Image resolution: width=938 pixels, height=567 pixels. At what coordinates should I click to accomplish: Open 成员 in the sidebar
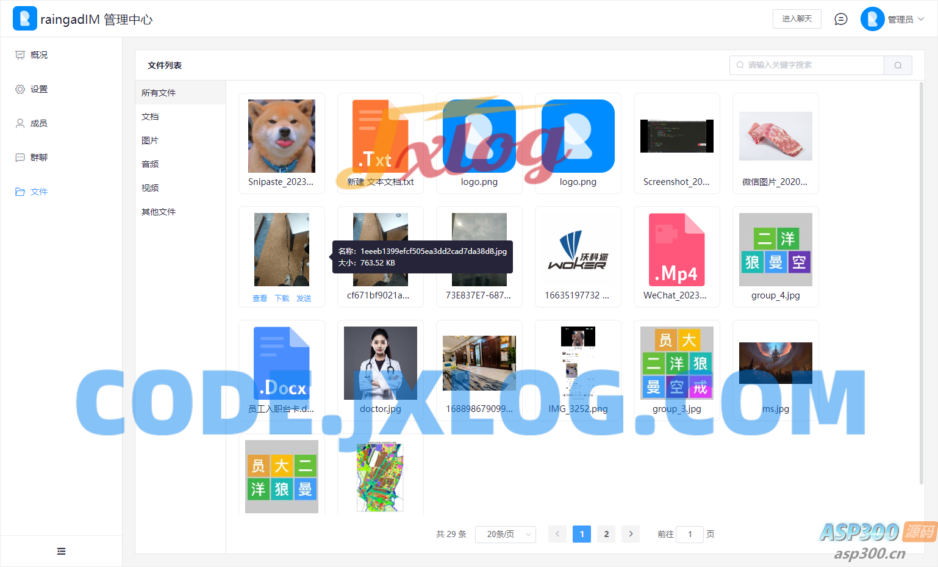pyautogui.click(x=38, y=123)
